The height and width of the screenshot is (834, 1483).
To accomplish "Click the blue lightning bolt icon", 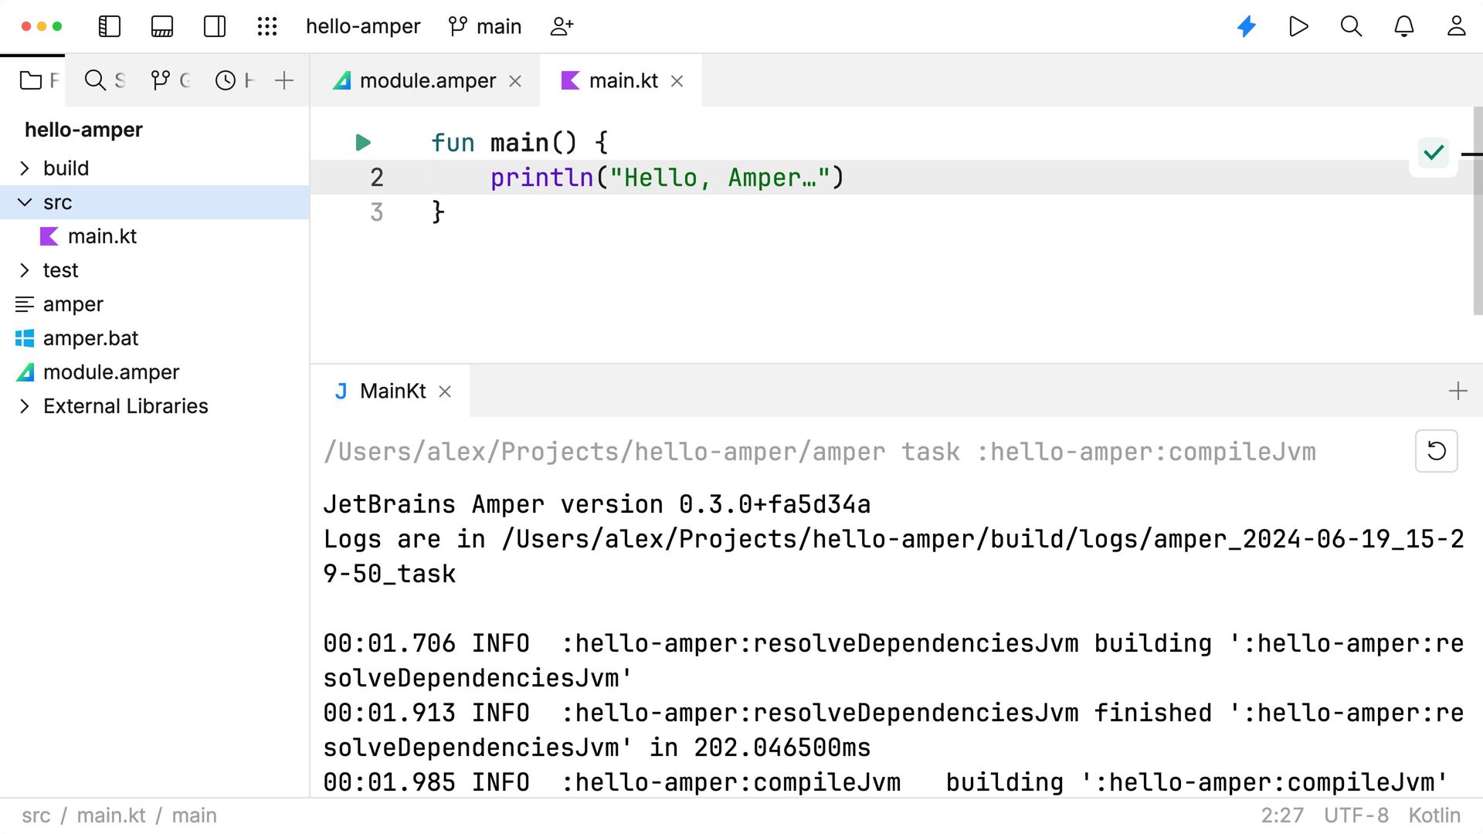I will [1247, 26].
